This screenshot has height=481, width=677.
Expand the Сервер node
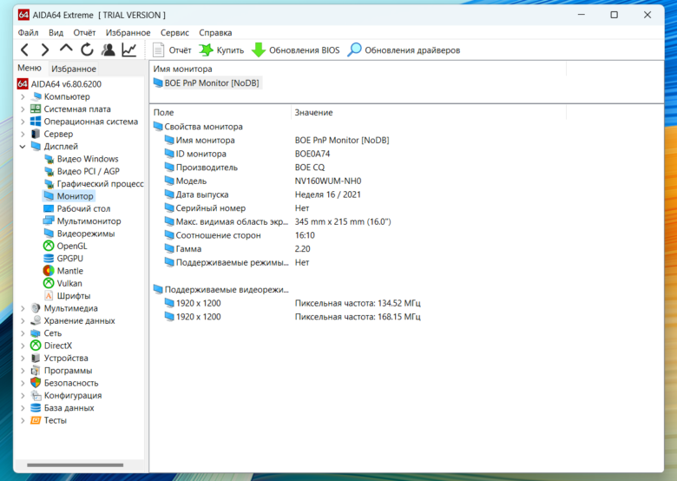pyautogui.click(x=23, y=135)
